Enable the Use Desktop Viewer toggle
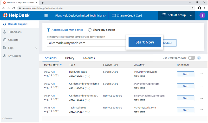208x123 pixels. (191, 58)
